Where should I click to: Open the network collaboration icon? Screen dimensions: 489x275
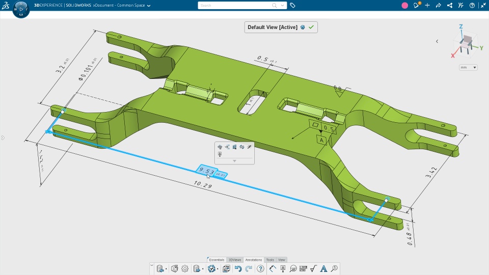pos(450,5)
